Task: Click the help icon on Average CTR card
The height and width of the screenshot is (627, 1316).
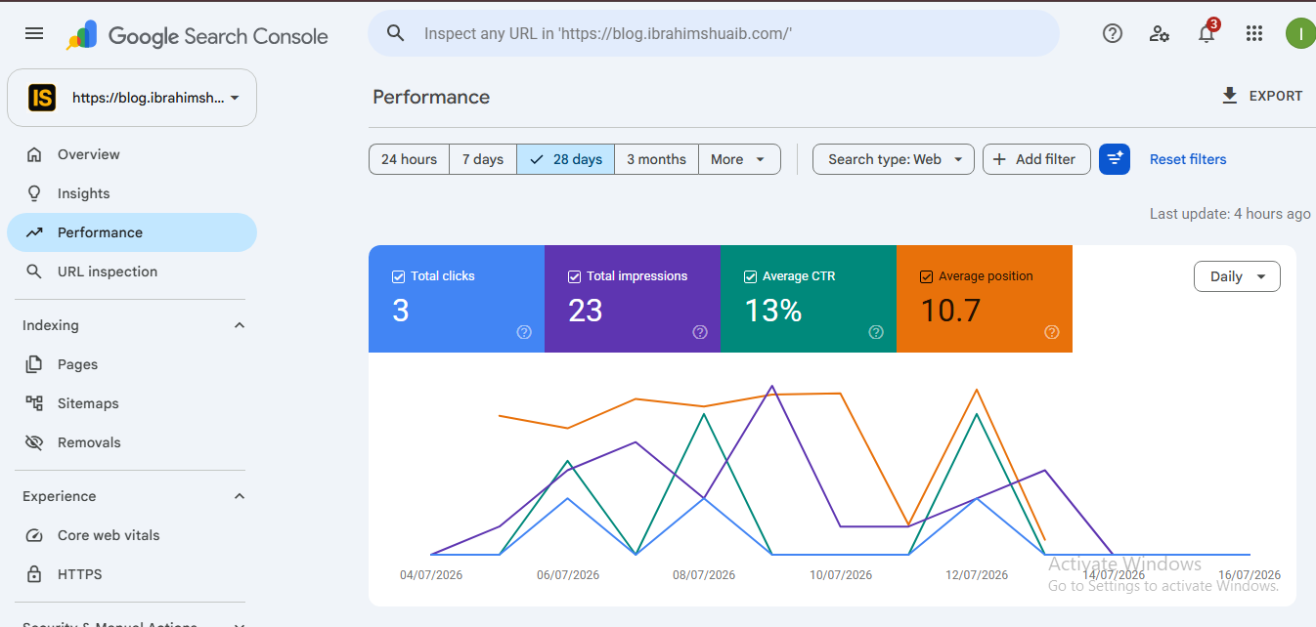Action: coord(876,332)
